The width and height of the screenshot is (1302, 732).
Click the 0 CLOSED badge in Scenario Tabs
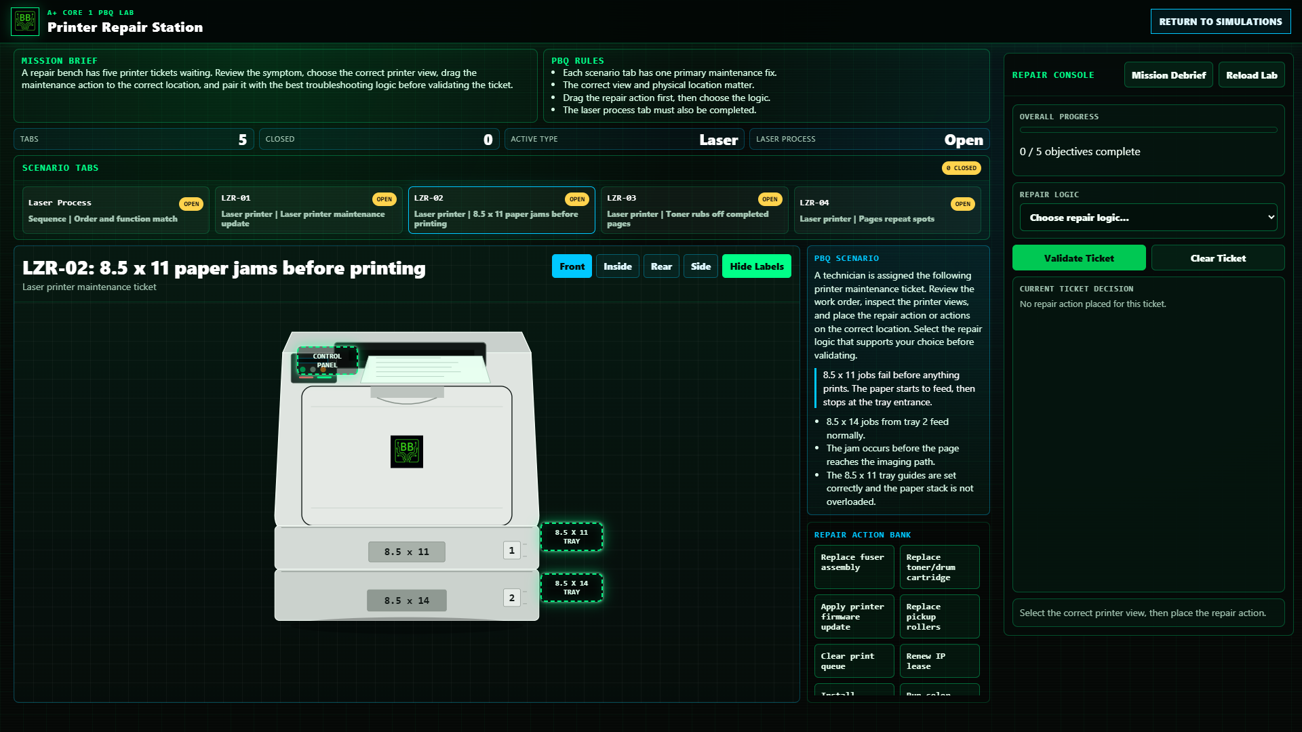point(961,168)
